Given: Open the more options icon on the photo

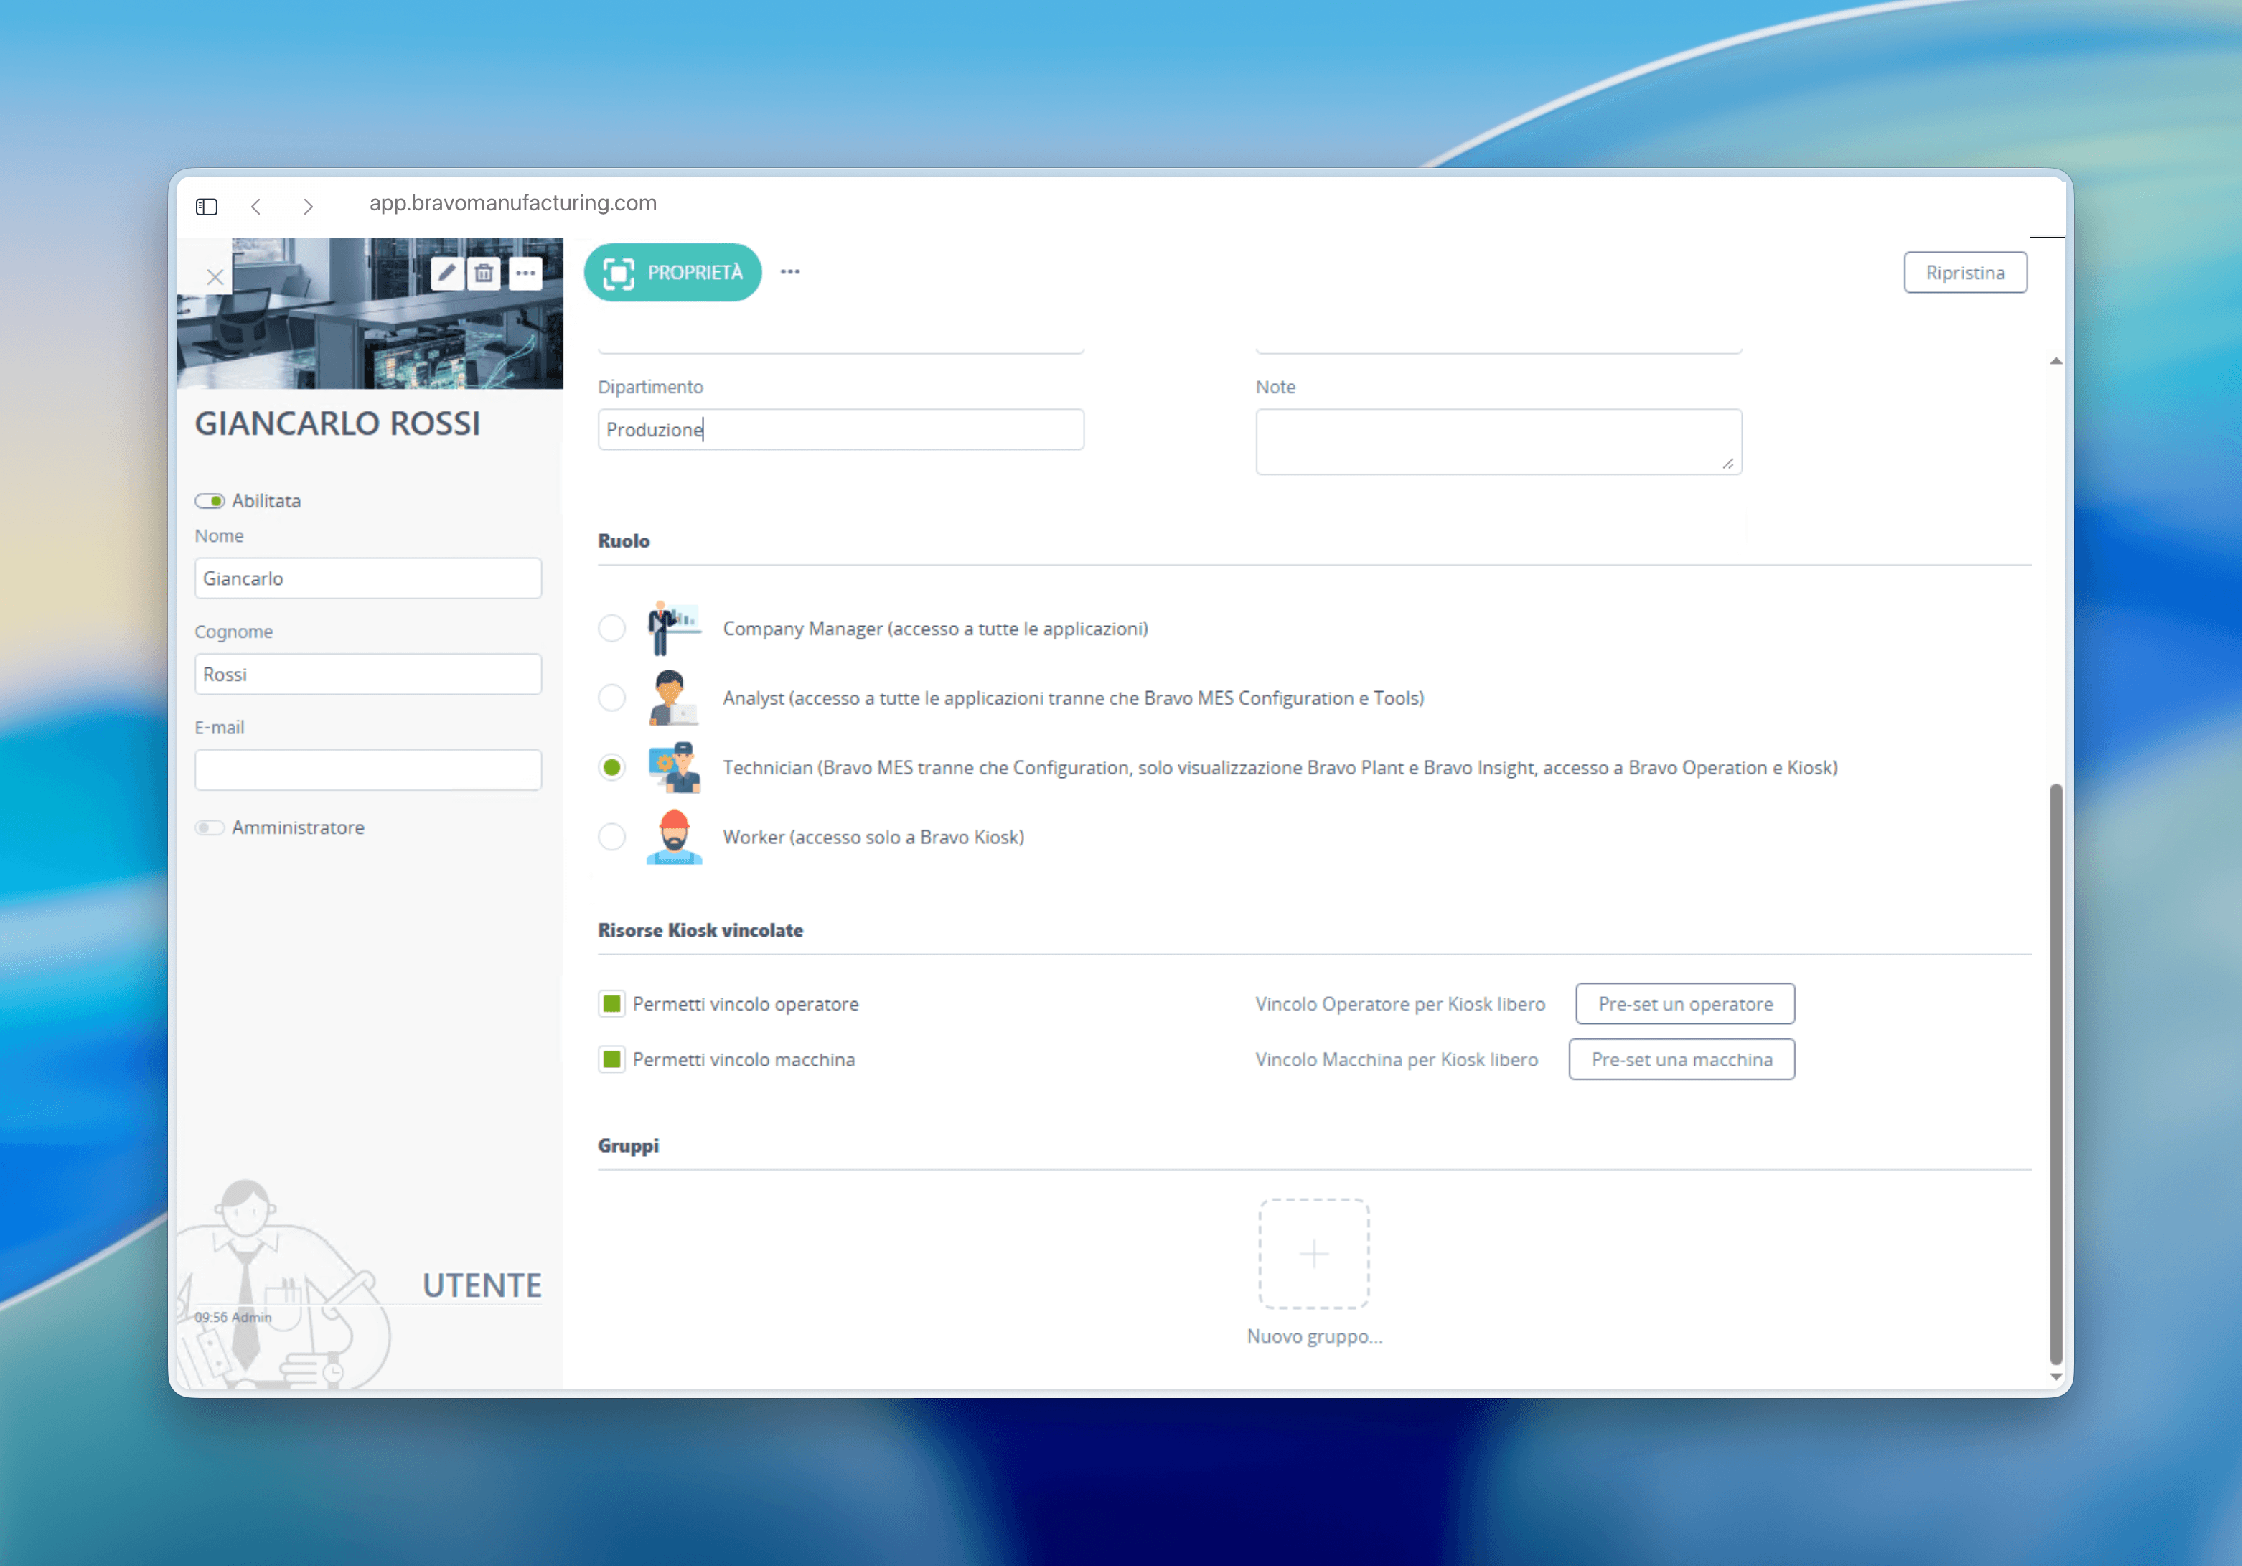Looking at the screenshot, I should coord(525,273).
